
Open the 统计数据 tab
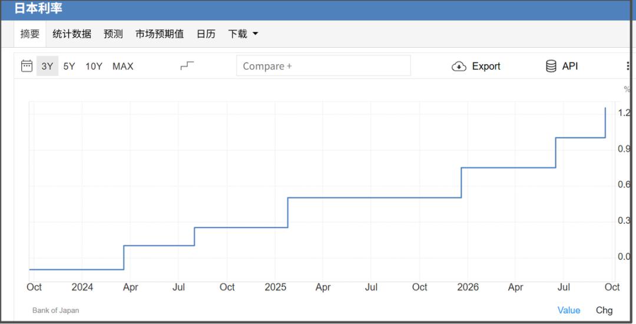[x=72, y=34]
